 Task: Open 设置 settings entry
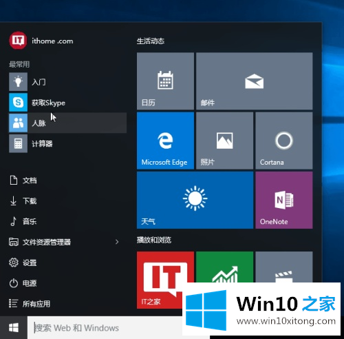(67, 263)
